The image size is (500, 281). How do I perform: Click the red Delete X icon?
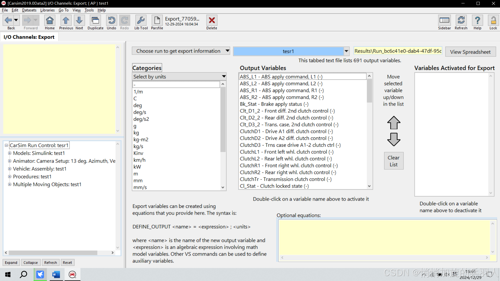coord(212,22)
